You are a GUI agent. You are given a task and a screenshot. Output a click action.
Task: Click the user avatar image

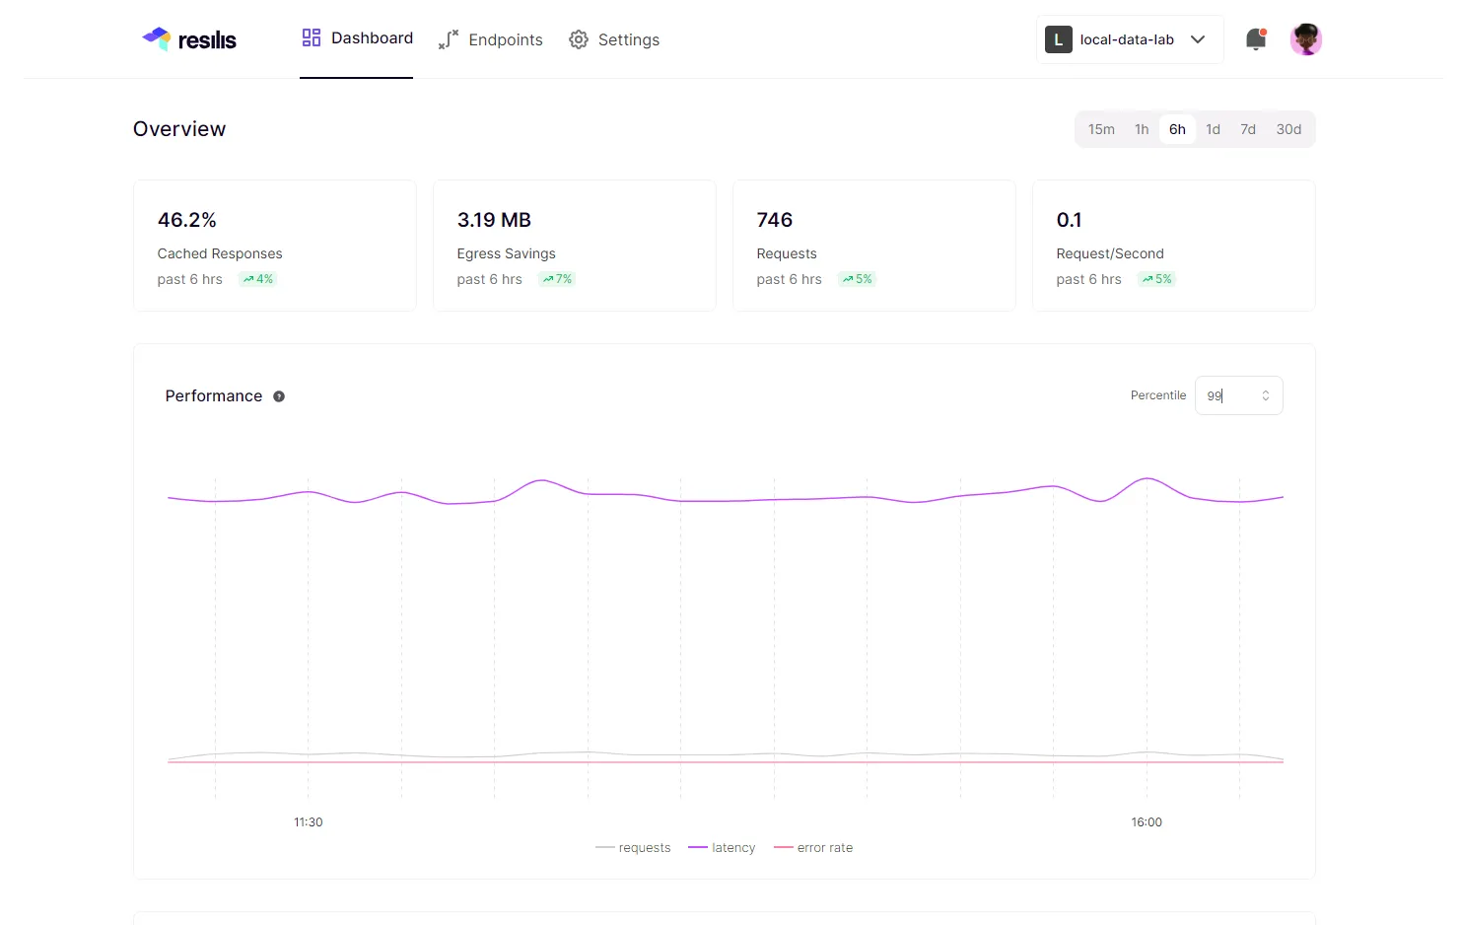pos(1306,39)
